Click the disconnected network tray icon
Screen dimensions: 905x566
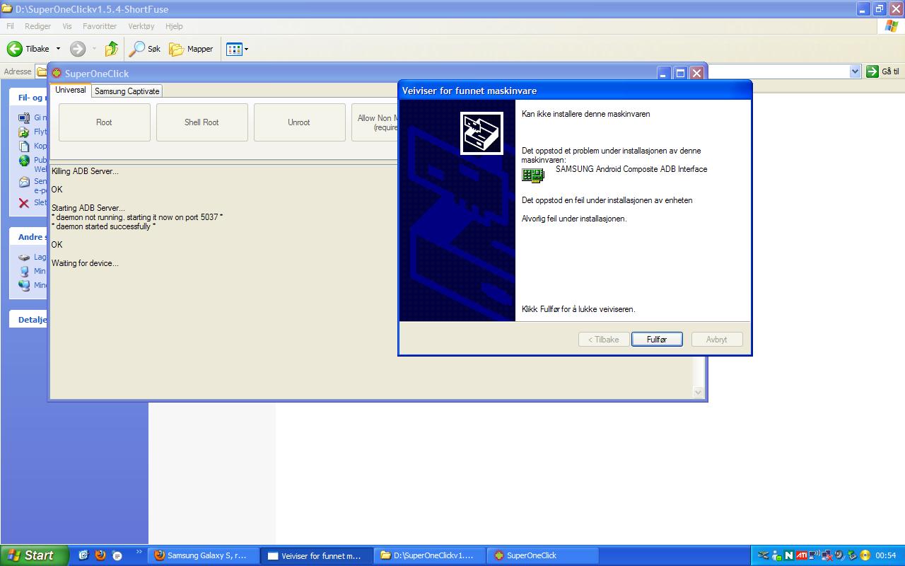click(x=827, y=555)
